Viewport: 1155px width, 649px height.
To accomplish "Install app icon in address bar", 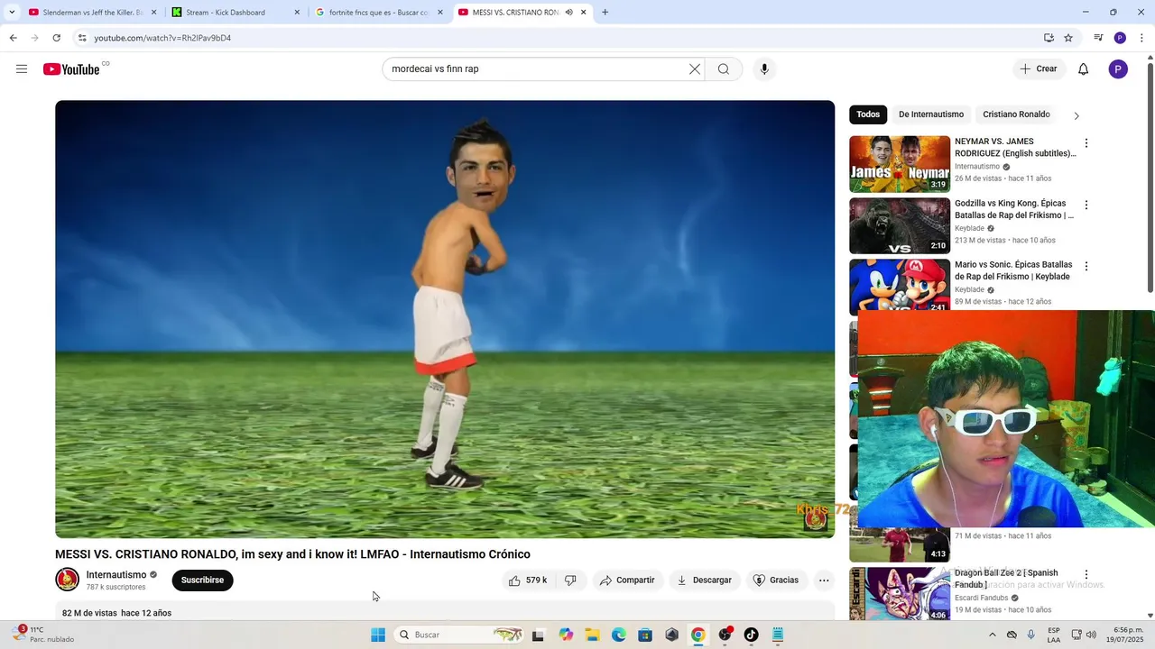I will click(1049, 38).
